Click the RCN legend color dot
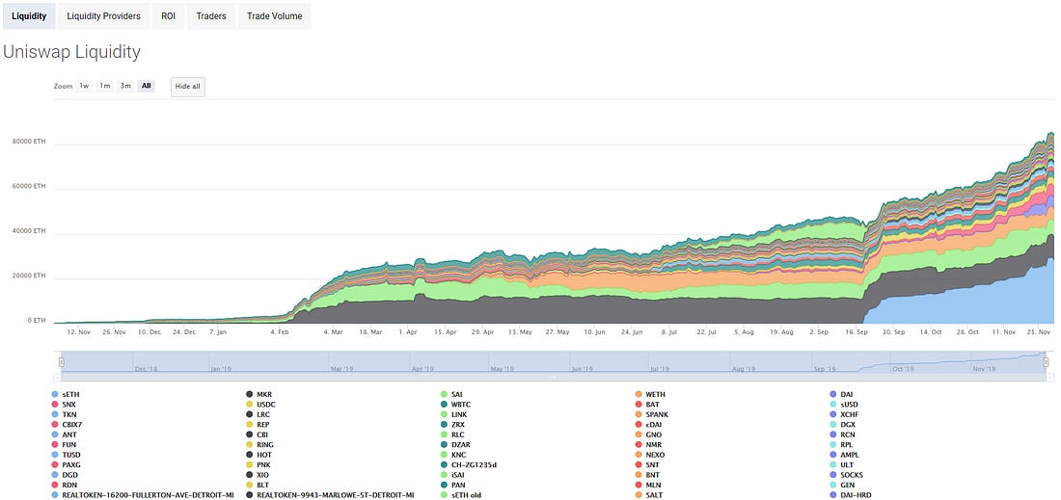 pos(833,434)
